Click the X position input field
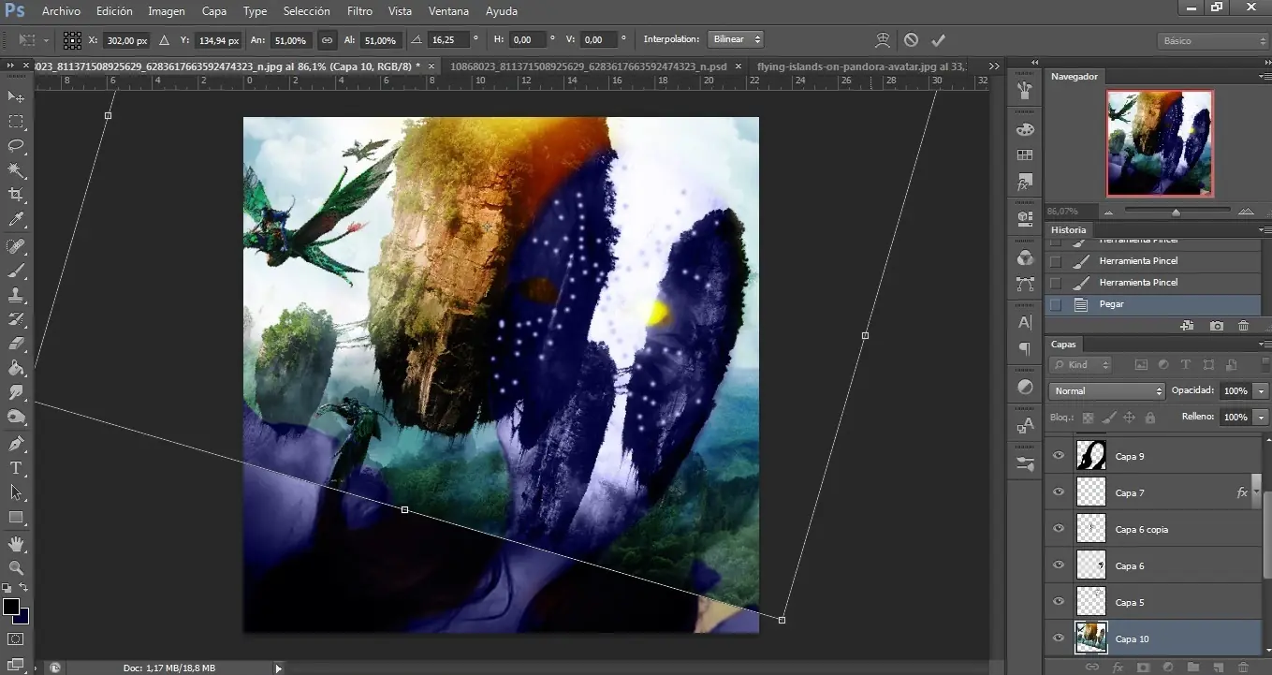This screenshot has width=1272, height=675. (x=127, y=40)
